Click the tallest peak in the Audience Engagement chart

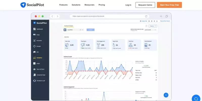tap(104, 92)
